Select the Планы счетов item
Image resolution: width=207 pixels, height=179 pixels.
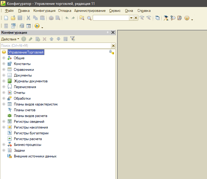coord(25,110)
